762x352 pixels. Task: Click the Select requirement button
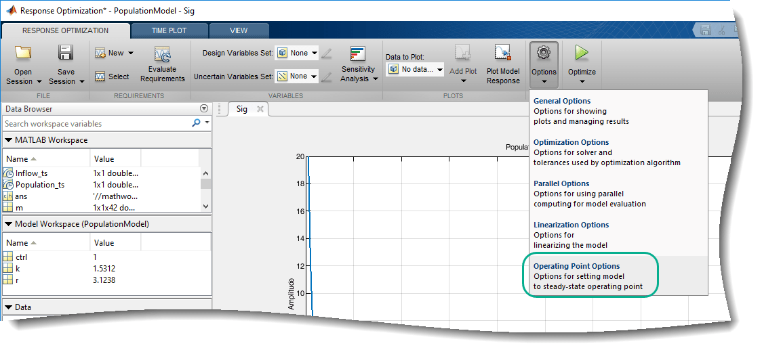tap(113, 76)
